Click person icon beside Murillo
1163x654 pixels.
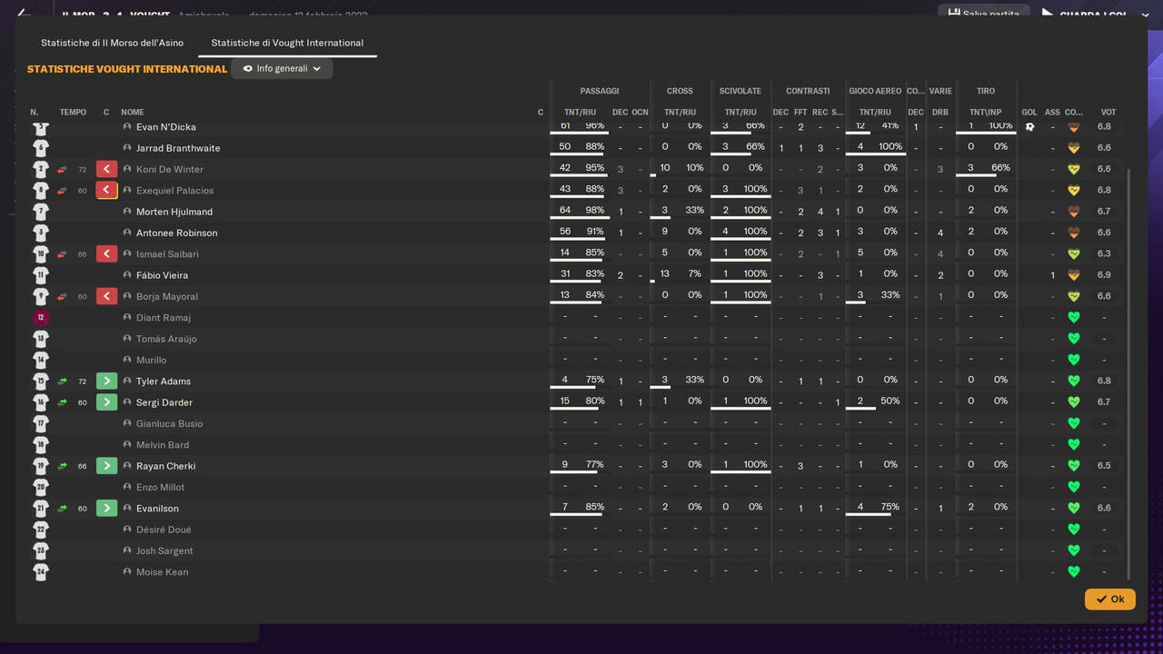tap(127, 360)
